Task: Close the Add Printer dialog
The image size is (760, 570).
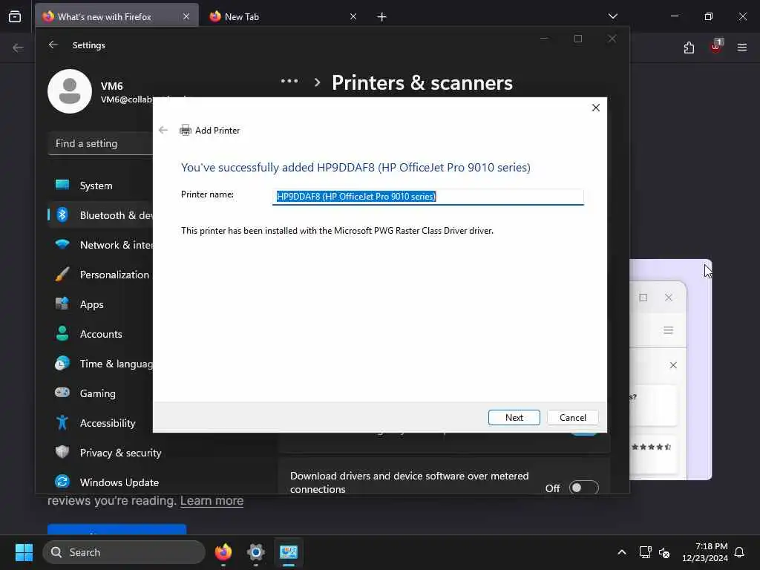Action: [596, 108]
